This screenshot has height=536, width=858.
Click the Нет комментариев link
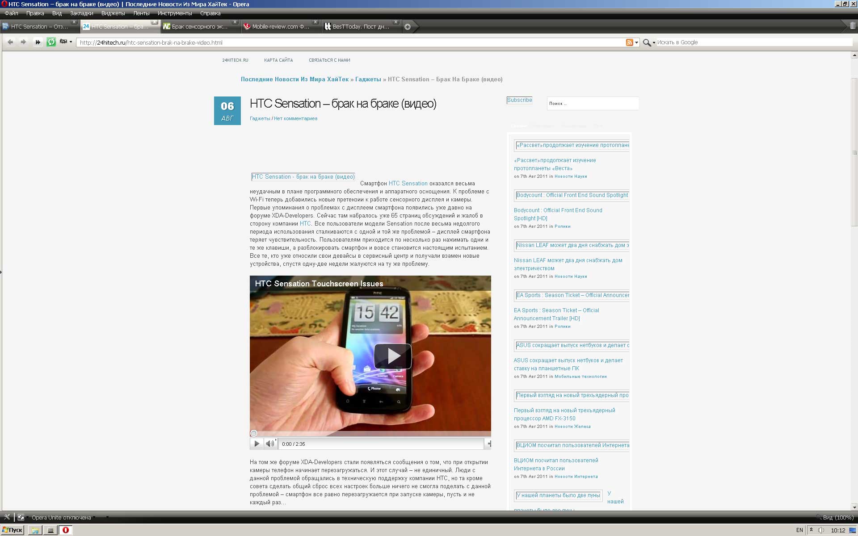coord(295,118)
